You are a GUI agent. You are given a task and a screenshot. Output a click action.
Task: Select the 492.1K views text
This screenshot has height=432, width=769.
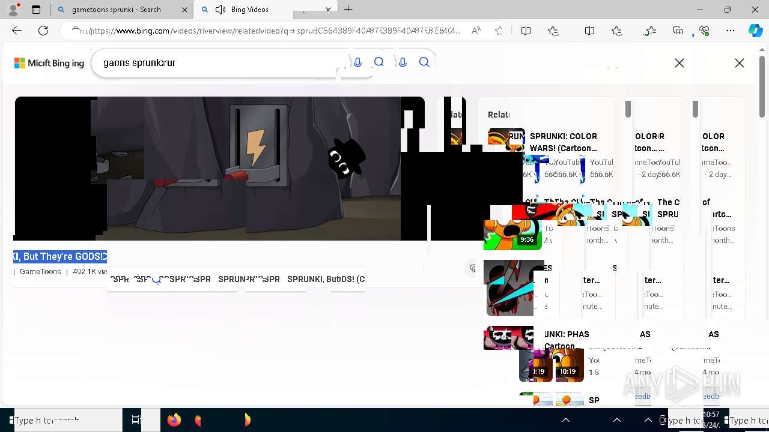point(90,272)
